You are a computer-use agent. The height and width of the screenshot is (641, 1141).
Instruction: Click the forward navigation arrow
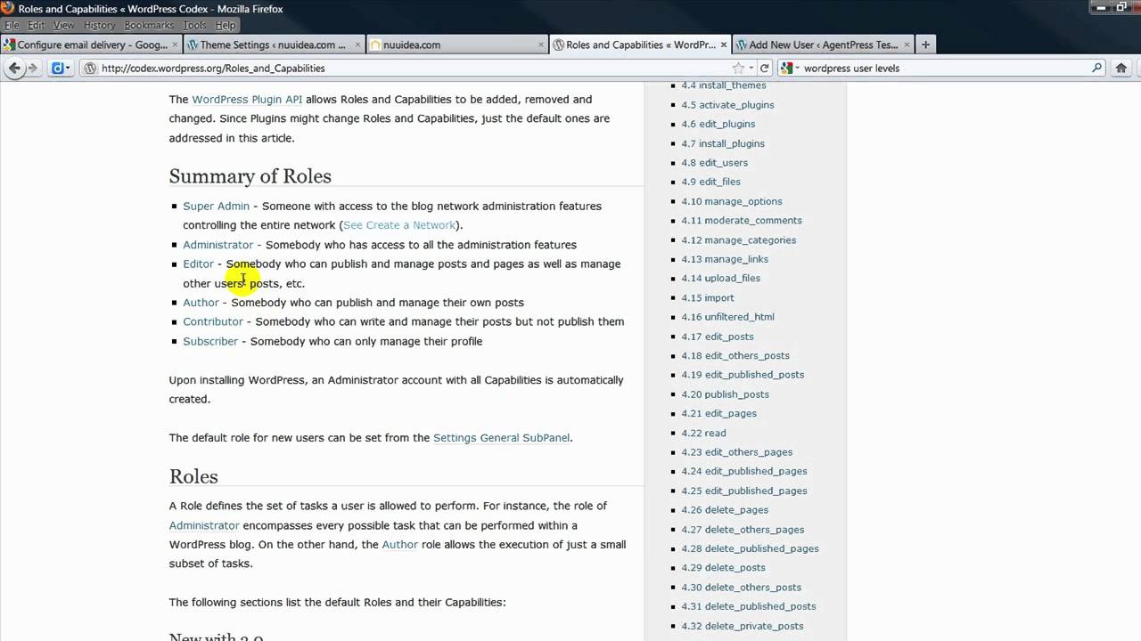(x=33, y=68)
